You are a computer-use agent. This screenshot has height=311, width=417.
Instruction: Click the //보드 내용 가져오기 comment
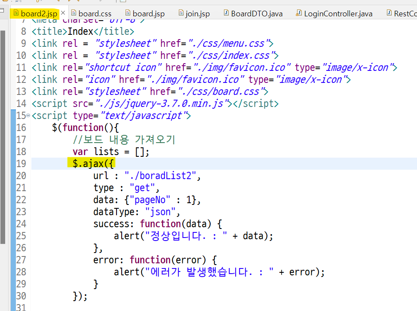pyautogui.click(x=124, y=140)
